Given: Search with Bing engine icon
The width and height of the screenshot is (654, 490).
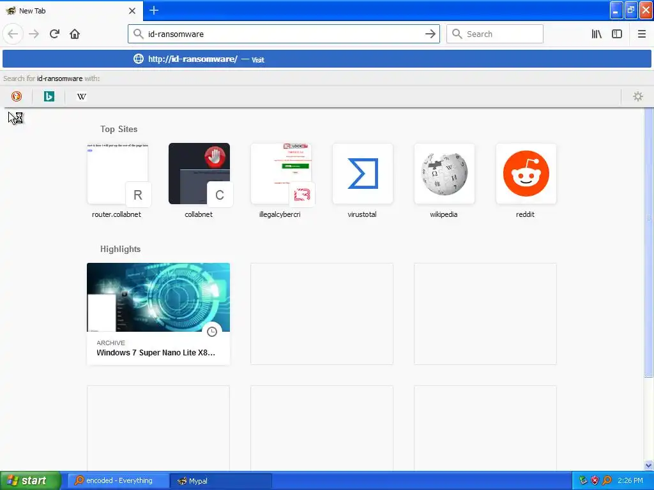Looking at the screenshot, I should [x=49, y=96].
